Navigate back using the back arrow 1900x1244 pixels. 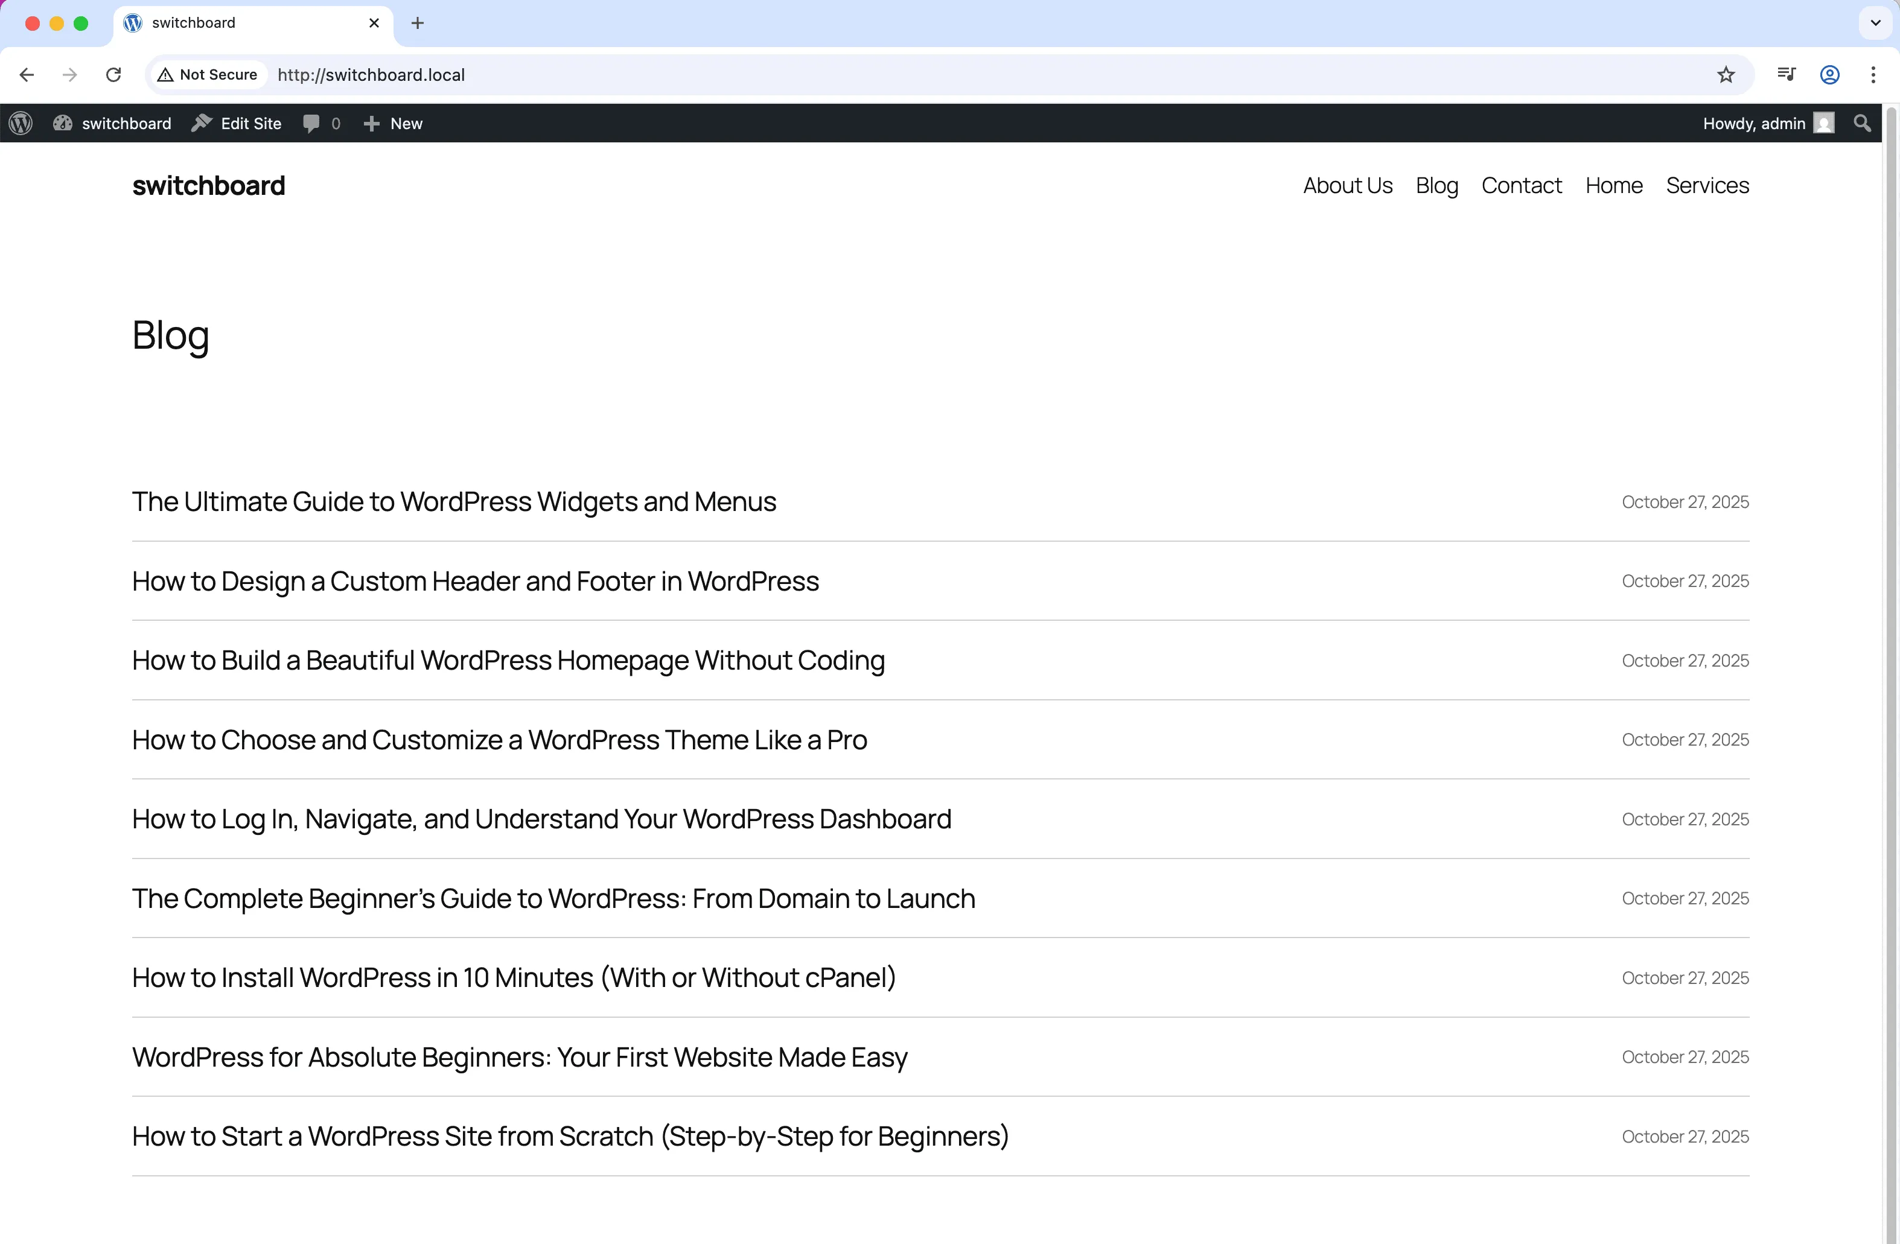[x=27, y=74]
